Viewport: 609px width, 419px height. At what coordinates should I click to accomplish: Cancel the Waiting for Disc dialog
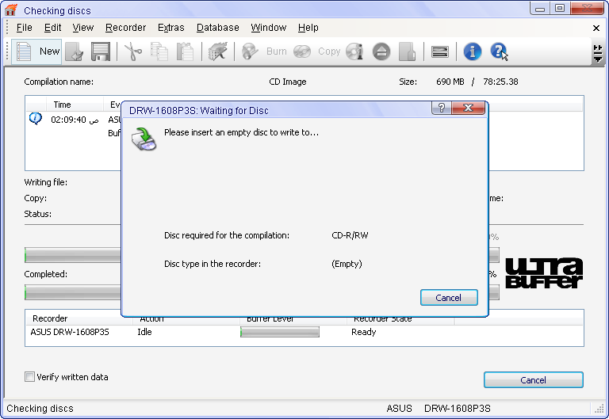tap(449, 298)
